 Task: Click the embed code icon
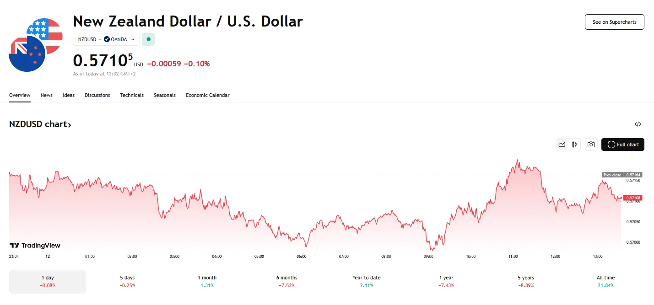point(638,124)
